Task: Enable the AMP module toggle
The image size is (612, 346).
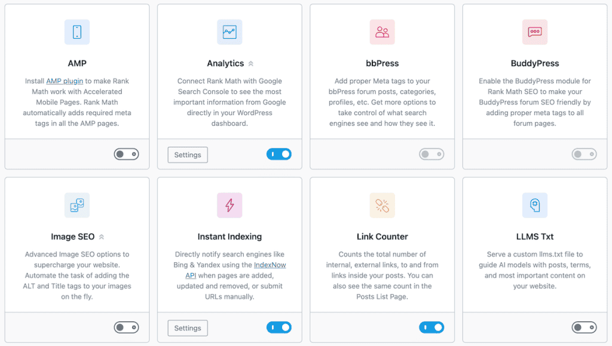Action: pos(126,154)
